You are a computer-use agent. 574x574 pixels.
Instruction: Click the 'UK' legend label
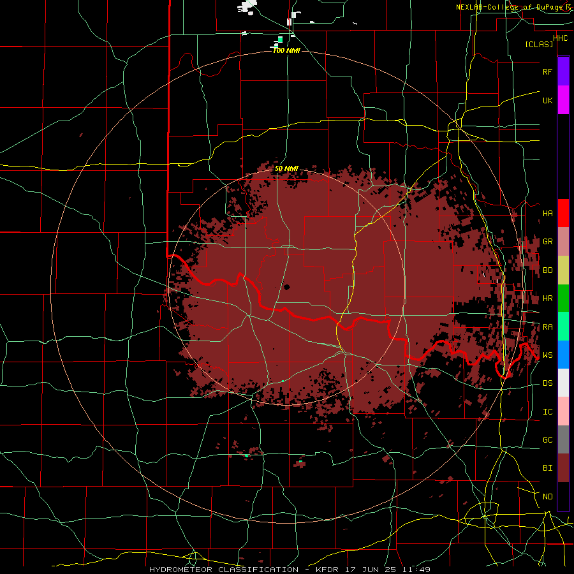click(x=547, y=100)
